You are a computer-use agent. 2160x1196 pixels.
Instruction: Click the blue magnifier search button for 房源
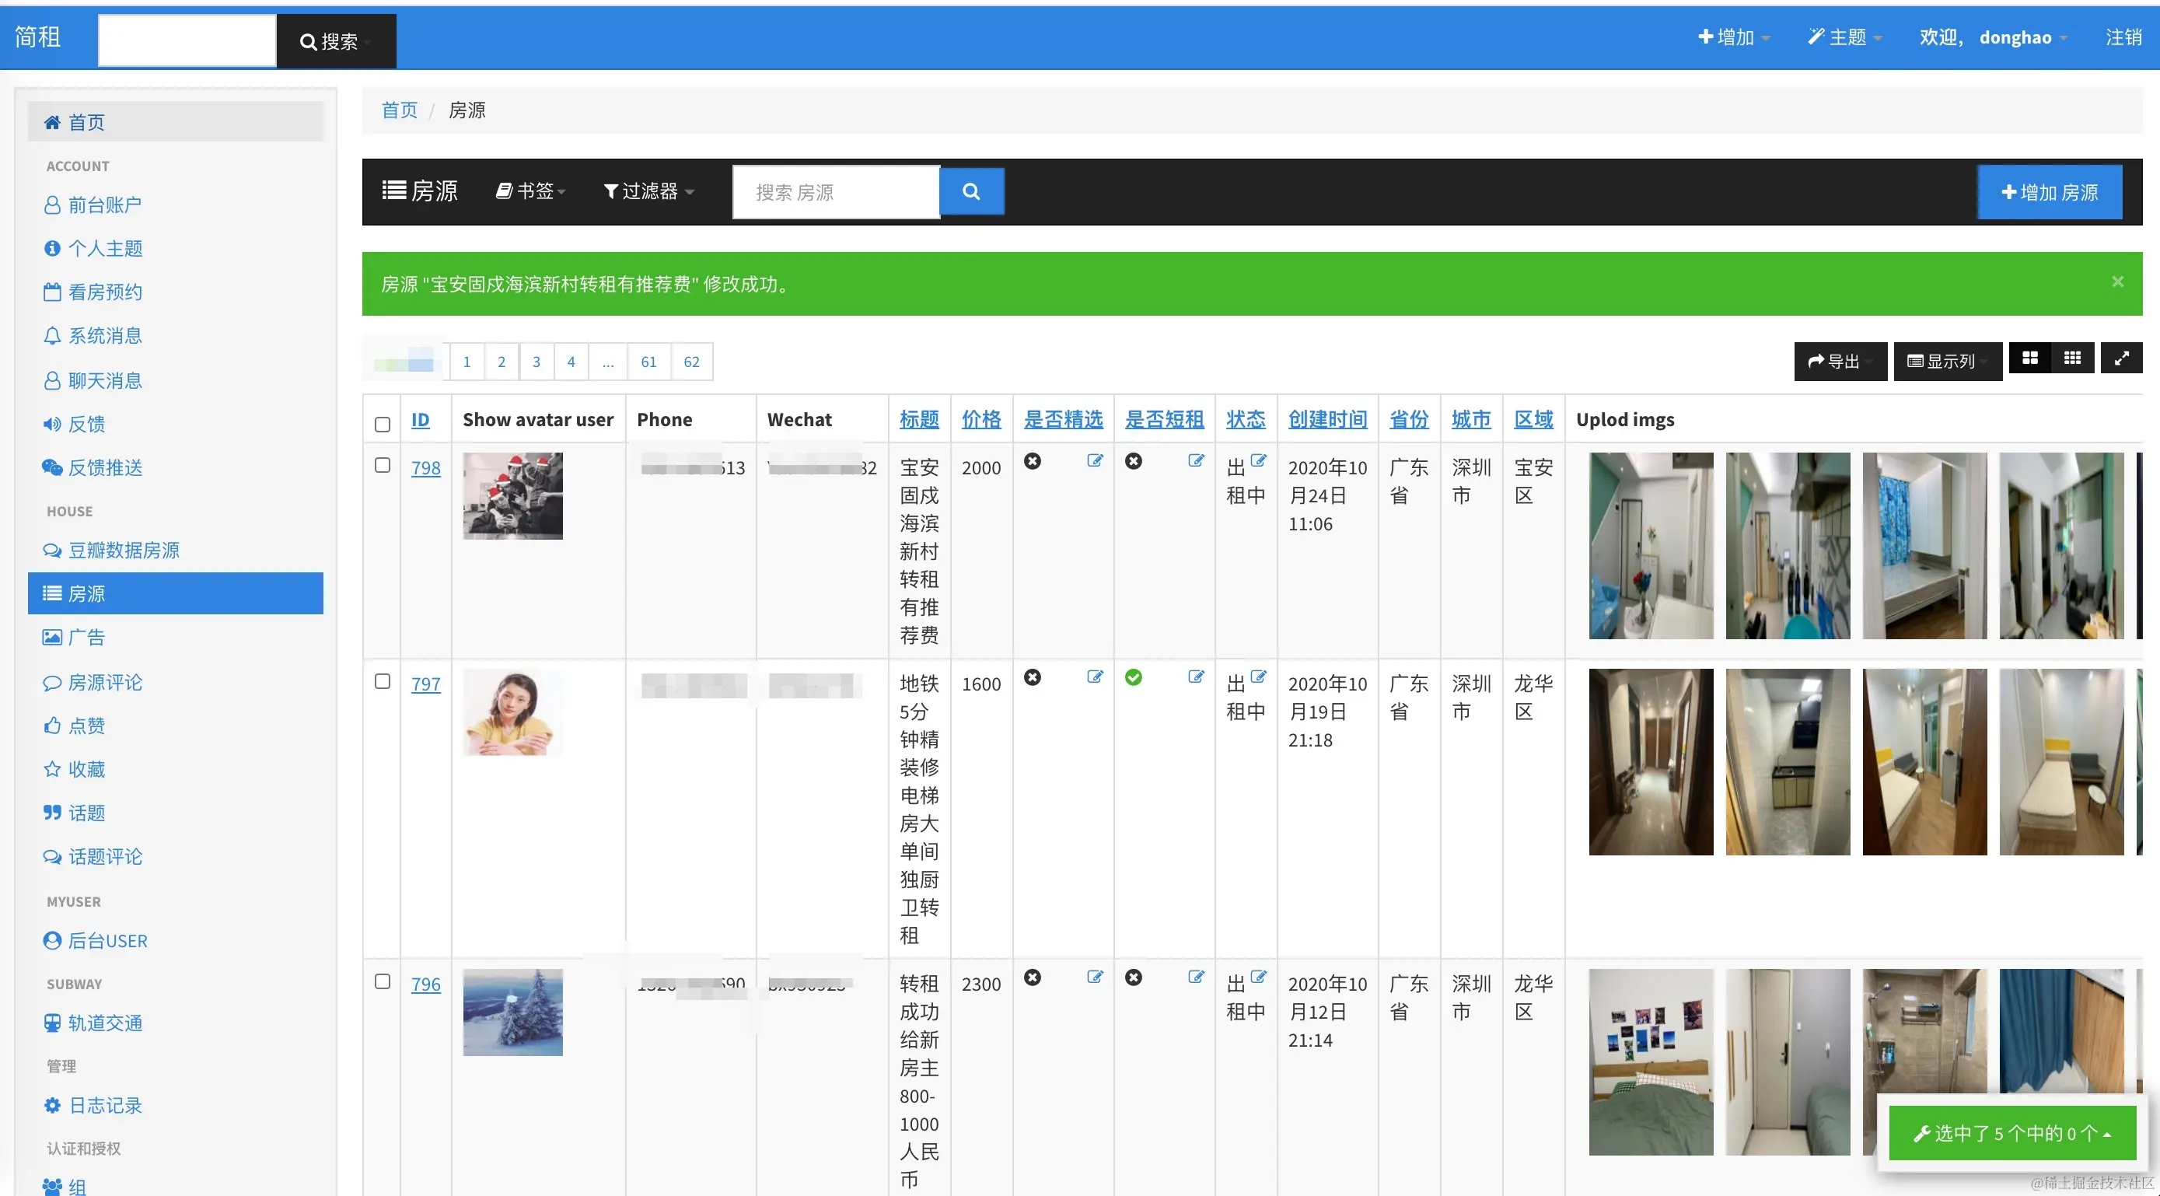tap(971, 192)
